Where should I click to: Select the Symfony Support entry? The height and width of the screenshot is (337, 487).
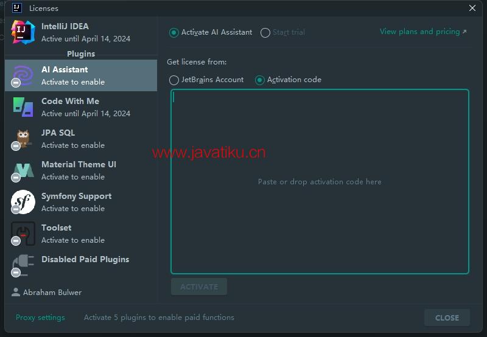tap(81, 202)
